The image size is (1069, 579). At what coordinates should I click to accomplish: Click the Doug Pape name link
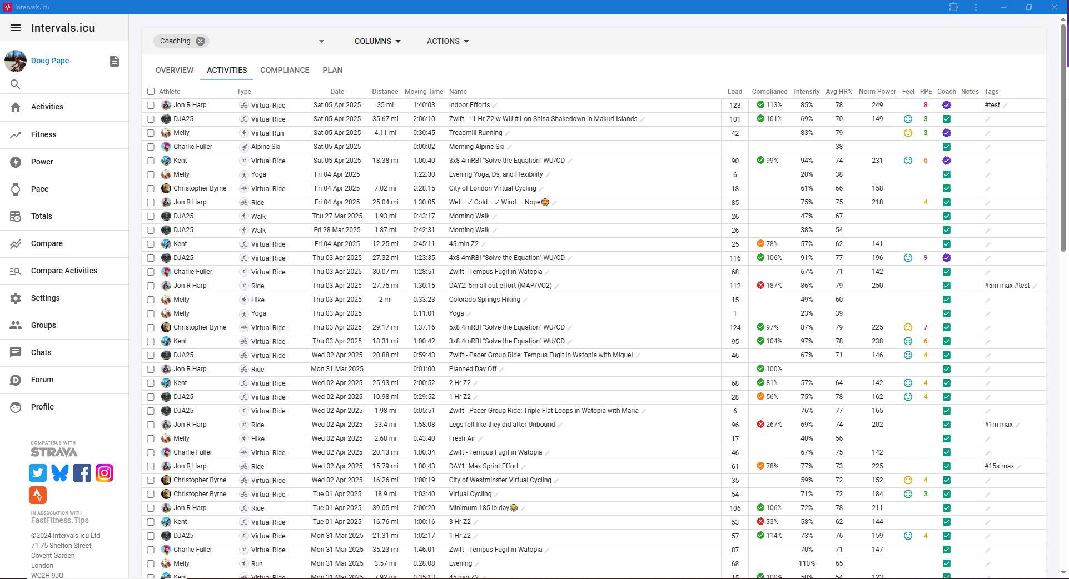point(50,61)
